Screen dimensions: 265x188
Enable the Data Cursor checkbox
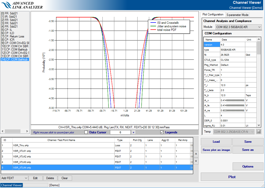coord(86,132)
